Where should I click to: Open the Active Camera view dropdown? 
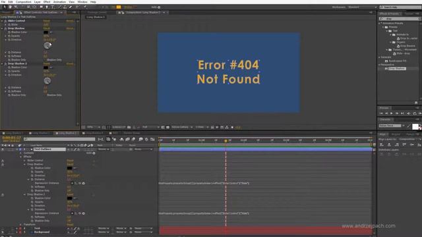point(182,127)
